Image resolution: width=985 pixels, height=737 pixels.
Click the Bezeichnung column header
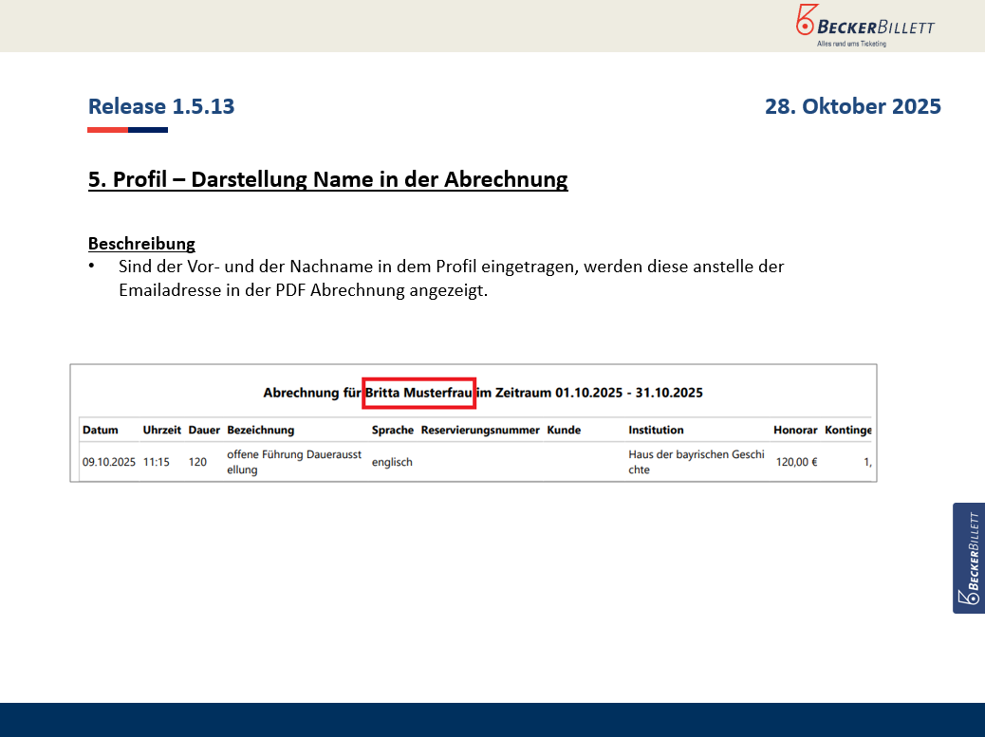point(261,430)
